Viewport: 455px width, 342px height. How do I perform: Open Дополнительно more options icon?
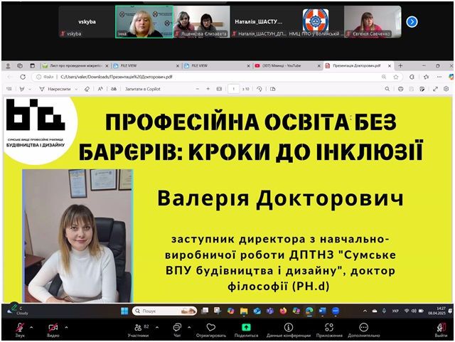pyautogui.click(x=363, y=330)
